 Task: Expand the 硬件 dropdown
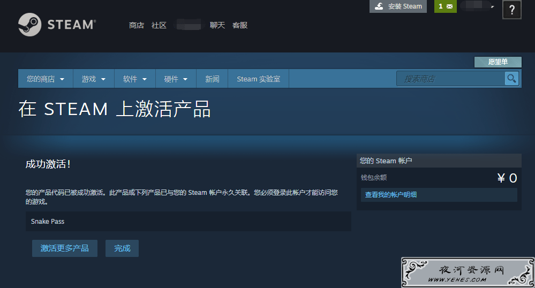(x=176, y=79)
